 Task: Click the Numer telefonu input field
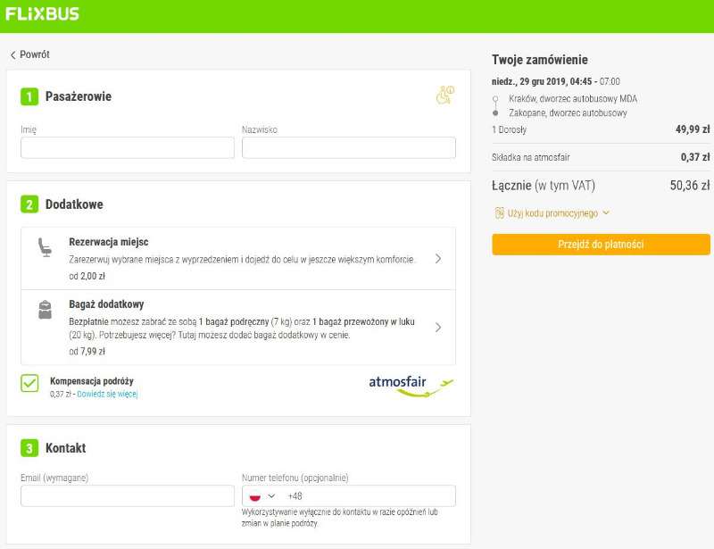point(375,495)
